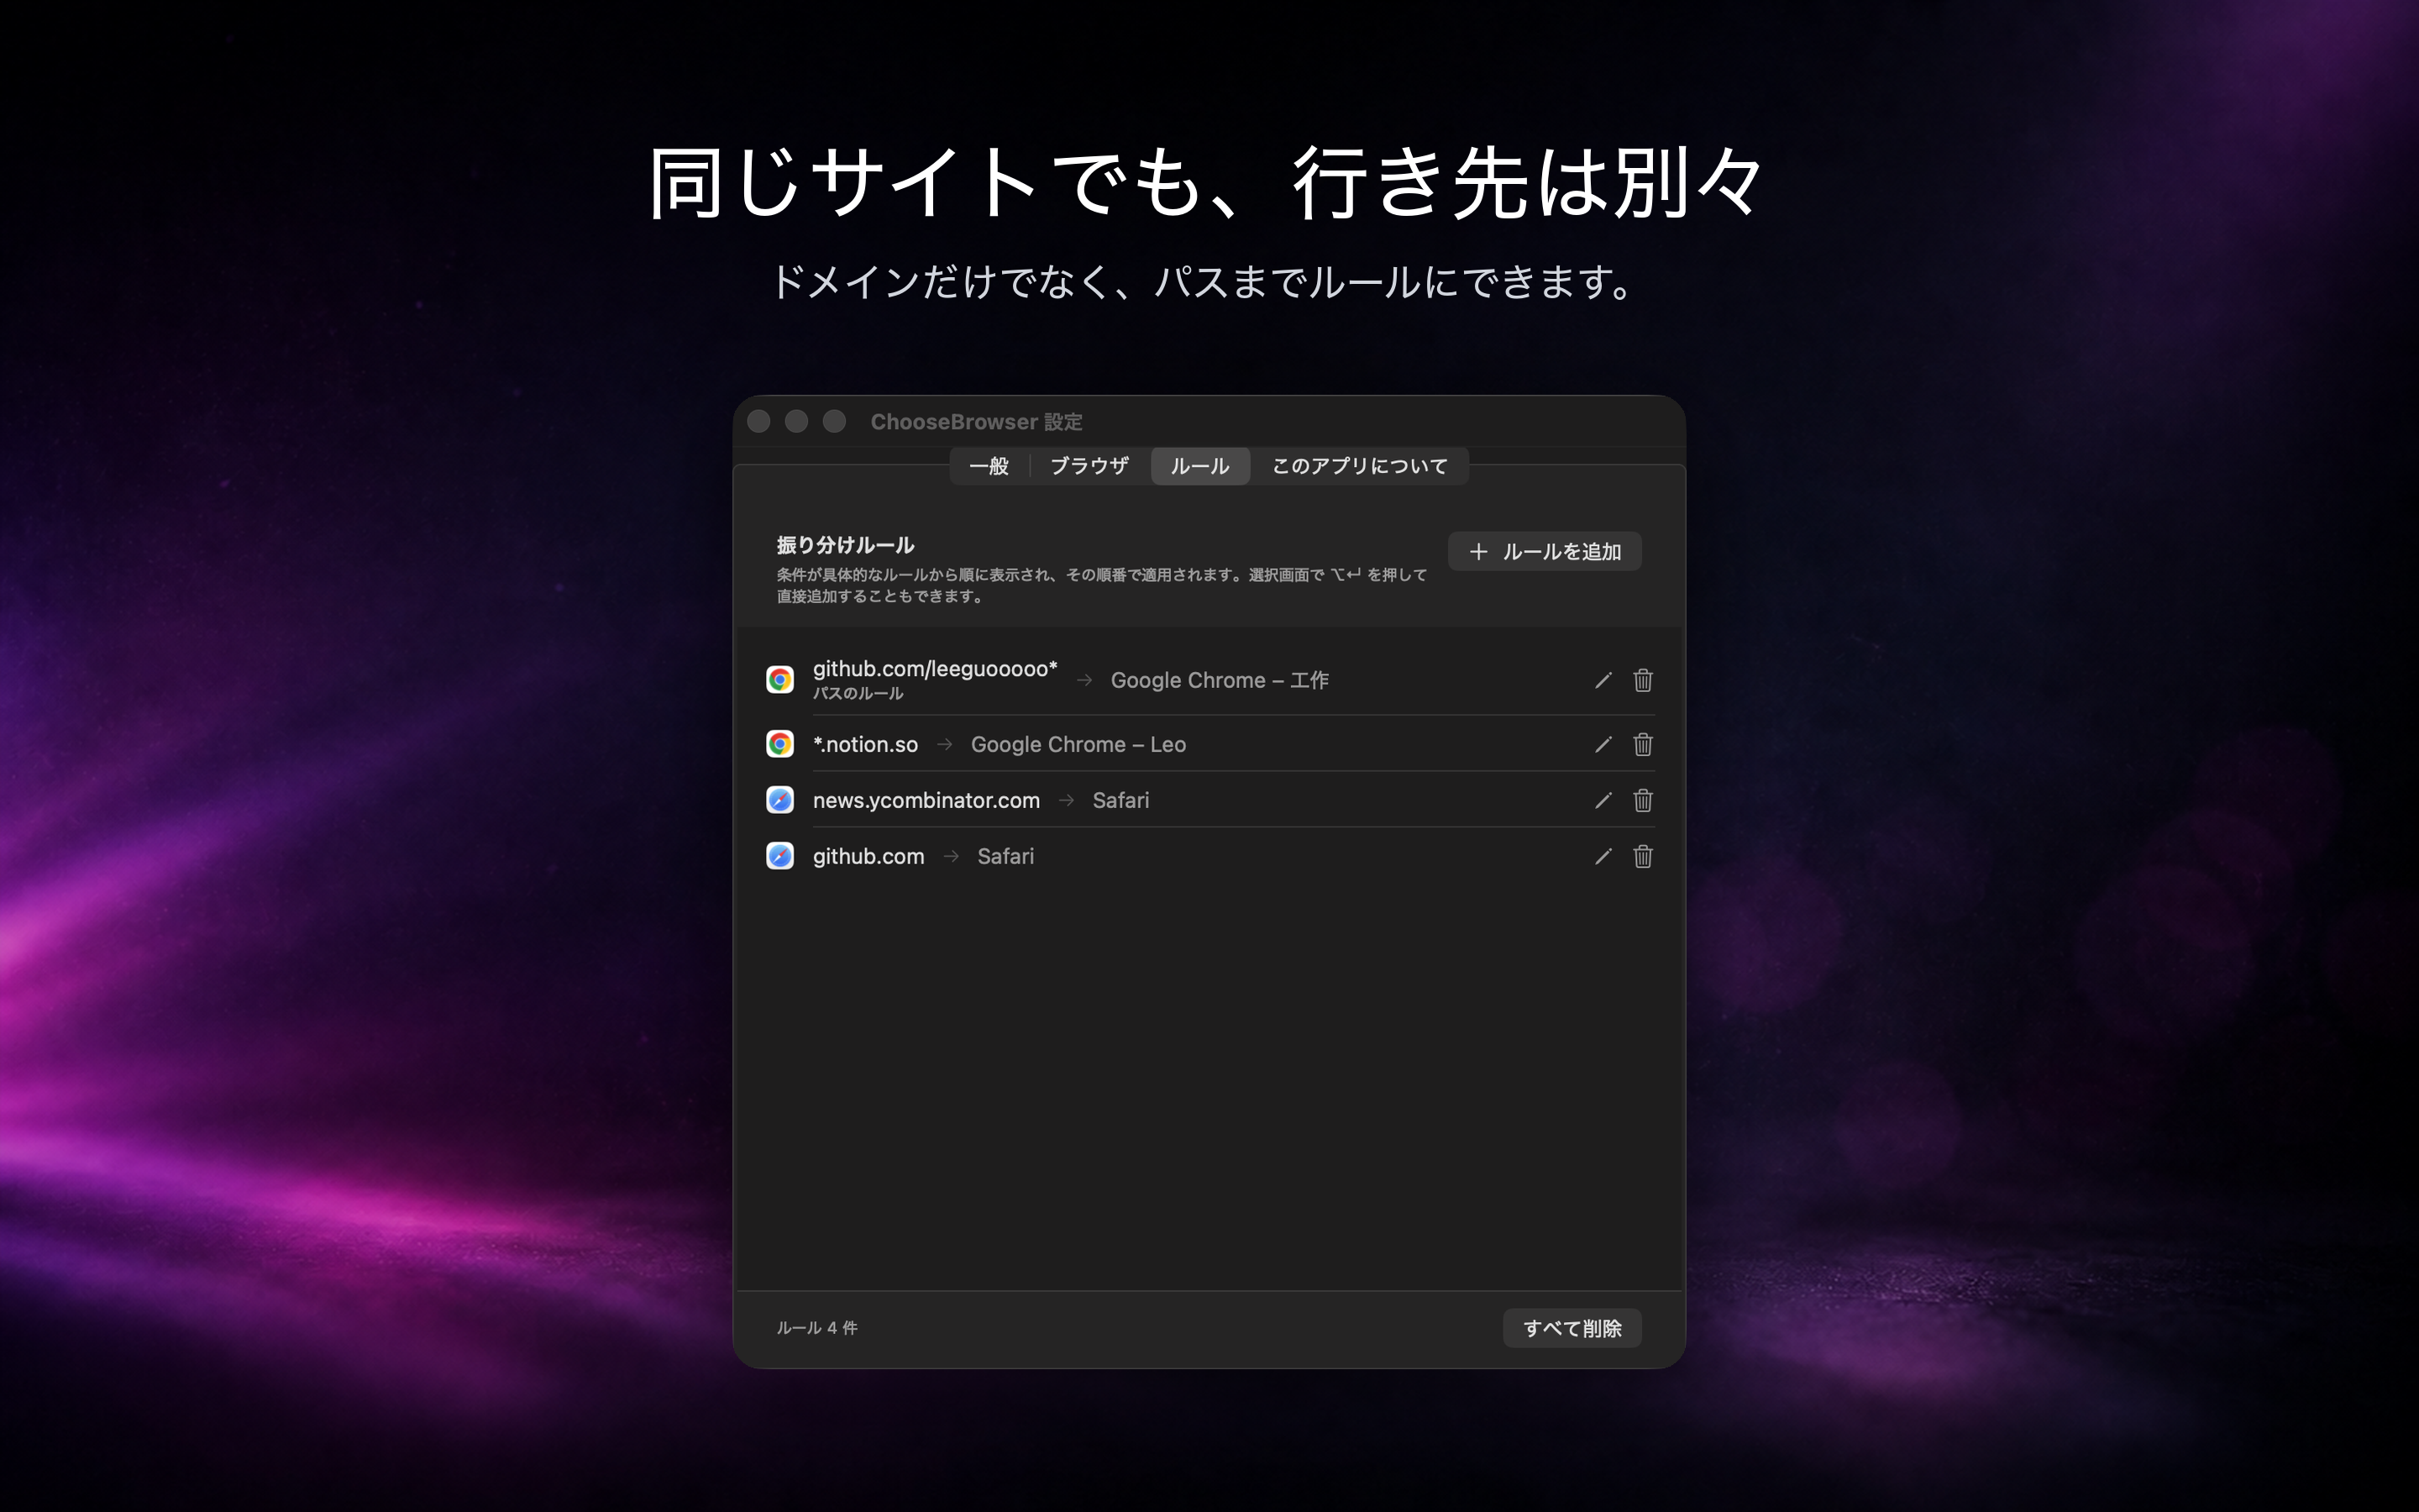Click the Google Chrome – 工作 target label
The width and height of the screenshot is (2419, 1512).
click(x=1220, y=680)
